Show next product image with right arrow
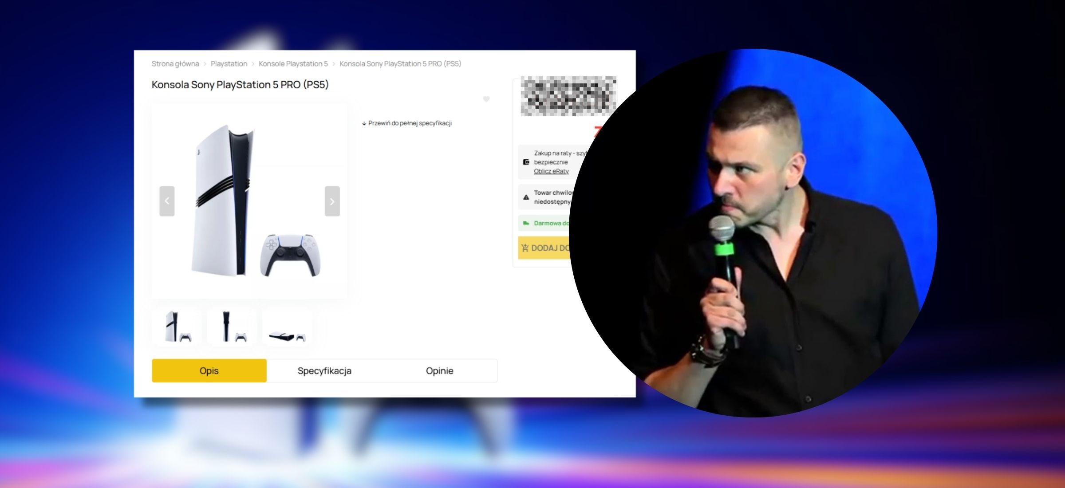Image resolution: width=1065 pixels, height=488 pixels. pyautogui.click(x=332, y=201)
